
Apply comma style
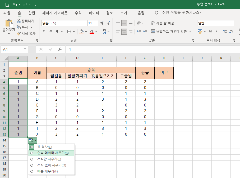pyautogui.click(x=216, y=32)
